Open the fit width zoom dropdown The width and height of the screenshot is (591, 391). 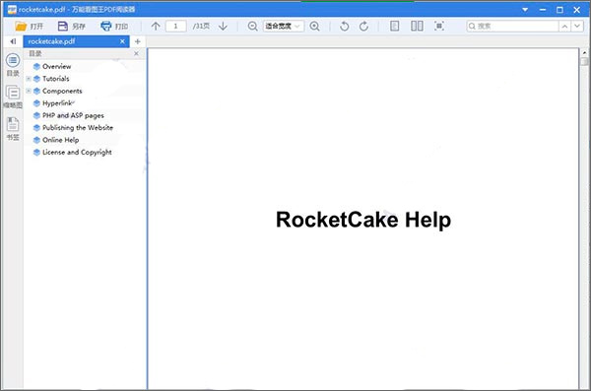pyautogui.click(x=284, y=26)
